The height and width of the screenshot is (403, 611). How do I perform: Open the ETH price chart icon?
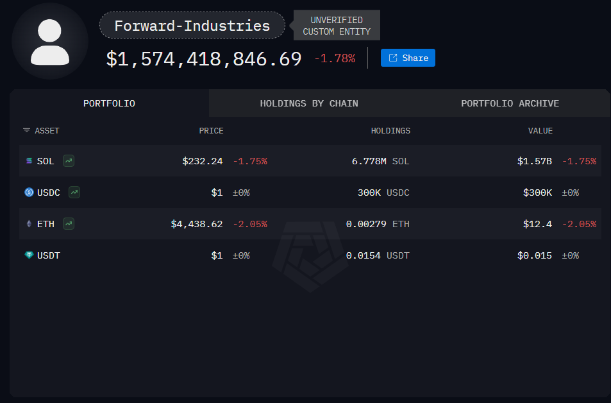point(69,224)
